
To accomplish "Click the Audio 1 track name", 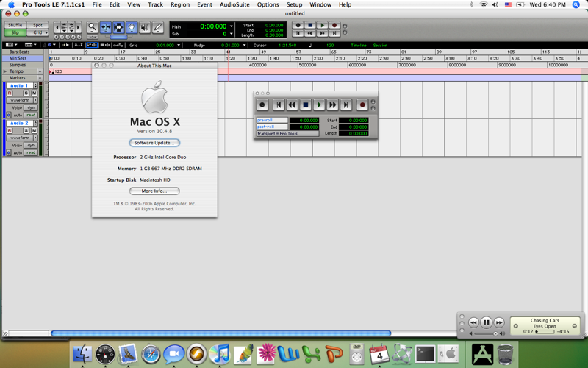I will click(x=20, y=85).
